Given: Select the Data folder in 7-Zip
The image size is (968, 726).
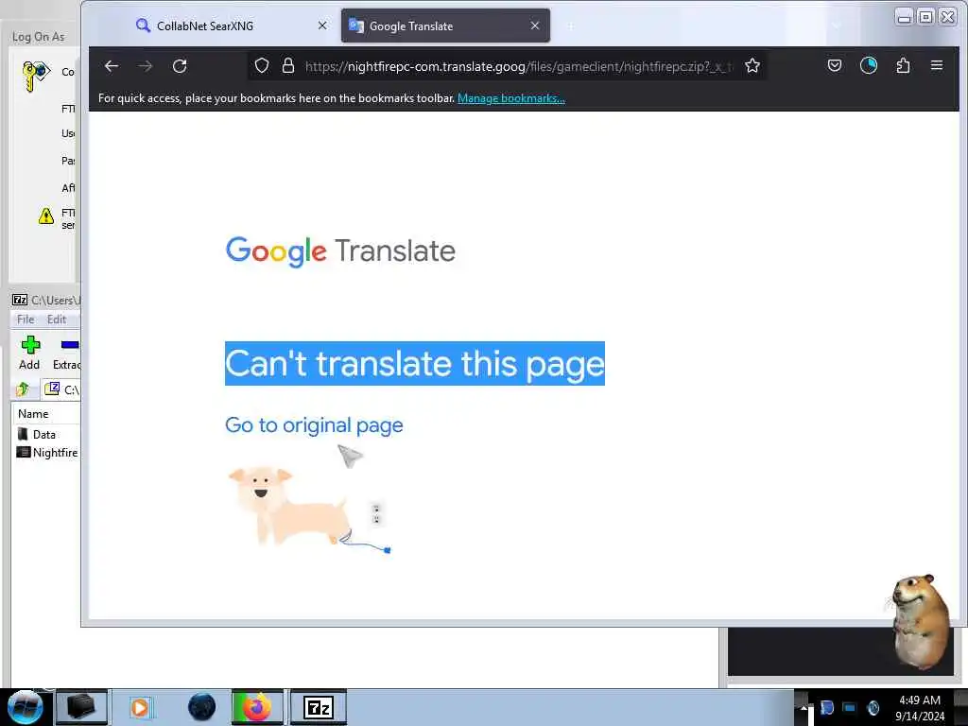Looking at the screenshot, I should (x=37, y=435).
